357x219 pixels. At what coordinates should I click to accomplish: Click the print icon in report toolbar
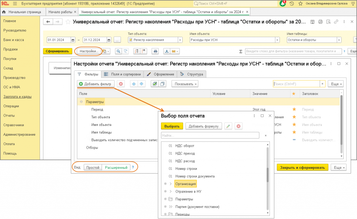click(x=155, y=51)
